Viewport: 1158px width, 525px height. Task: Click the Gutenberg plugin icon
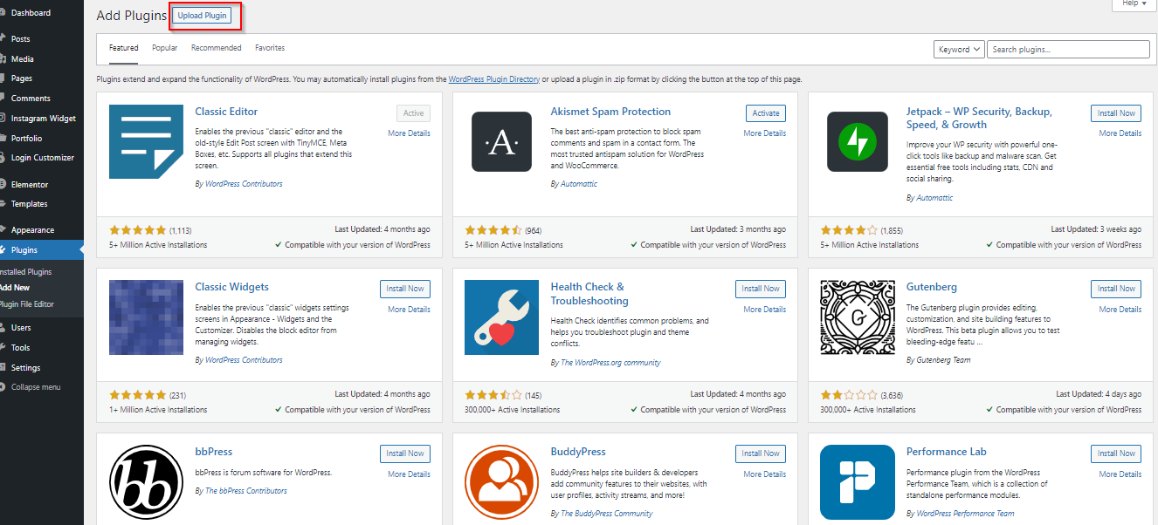click(x=857, y=317)
